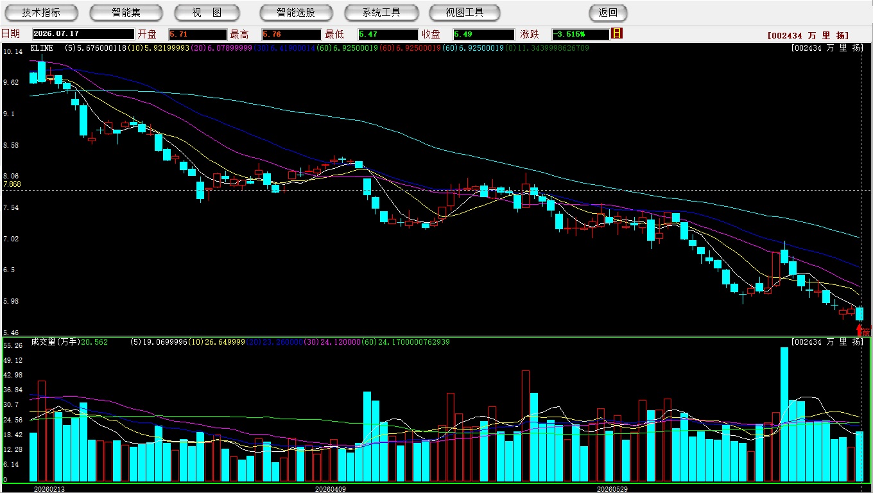Click the 55.26 volume axis label

(x=12, y=345)
